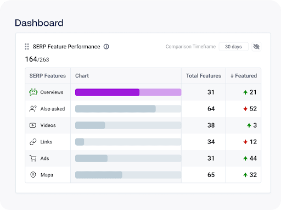Click the Links chain icon
This screenshot has width=281, height=210.
33,142
